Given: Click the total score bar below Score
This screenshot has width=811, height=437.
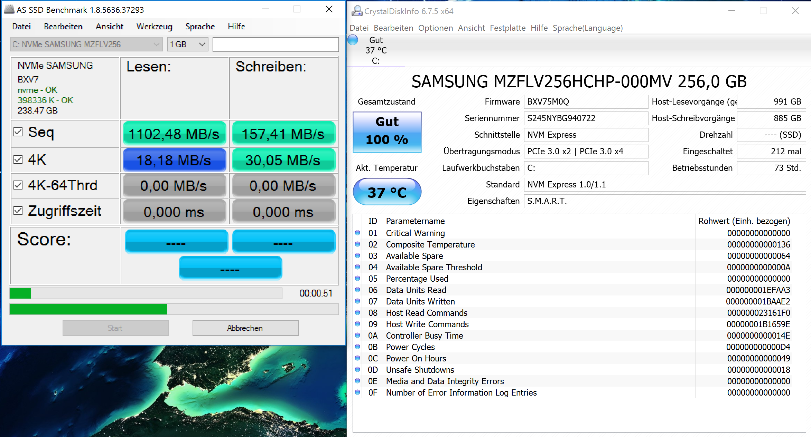Looking at the screenshot, I should 231,268.
